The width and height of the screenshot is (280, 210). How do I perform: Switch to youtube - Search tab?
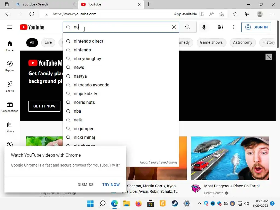(46, 4)
